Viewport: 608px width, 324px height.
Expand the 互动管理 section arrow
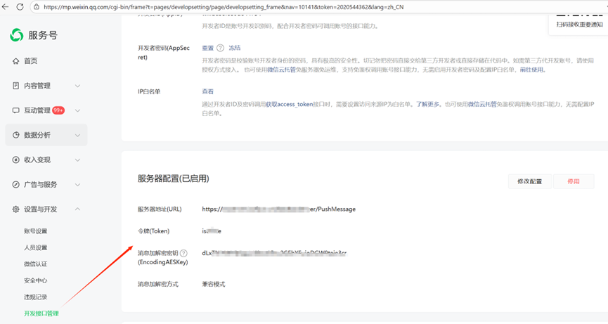click(77, 110)
